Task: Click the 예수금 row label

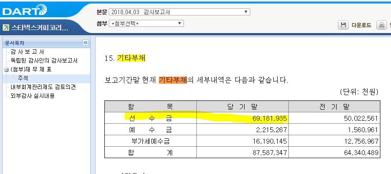Action: tap(151, 130)
